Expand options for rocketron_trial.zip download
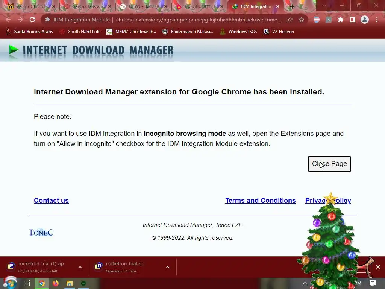The width and height of the screenshot is (385, 289). (168, 267)
